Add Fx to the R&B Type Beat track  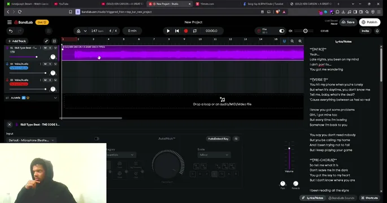pyautogui.click(x=12, y=52)
